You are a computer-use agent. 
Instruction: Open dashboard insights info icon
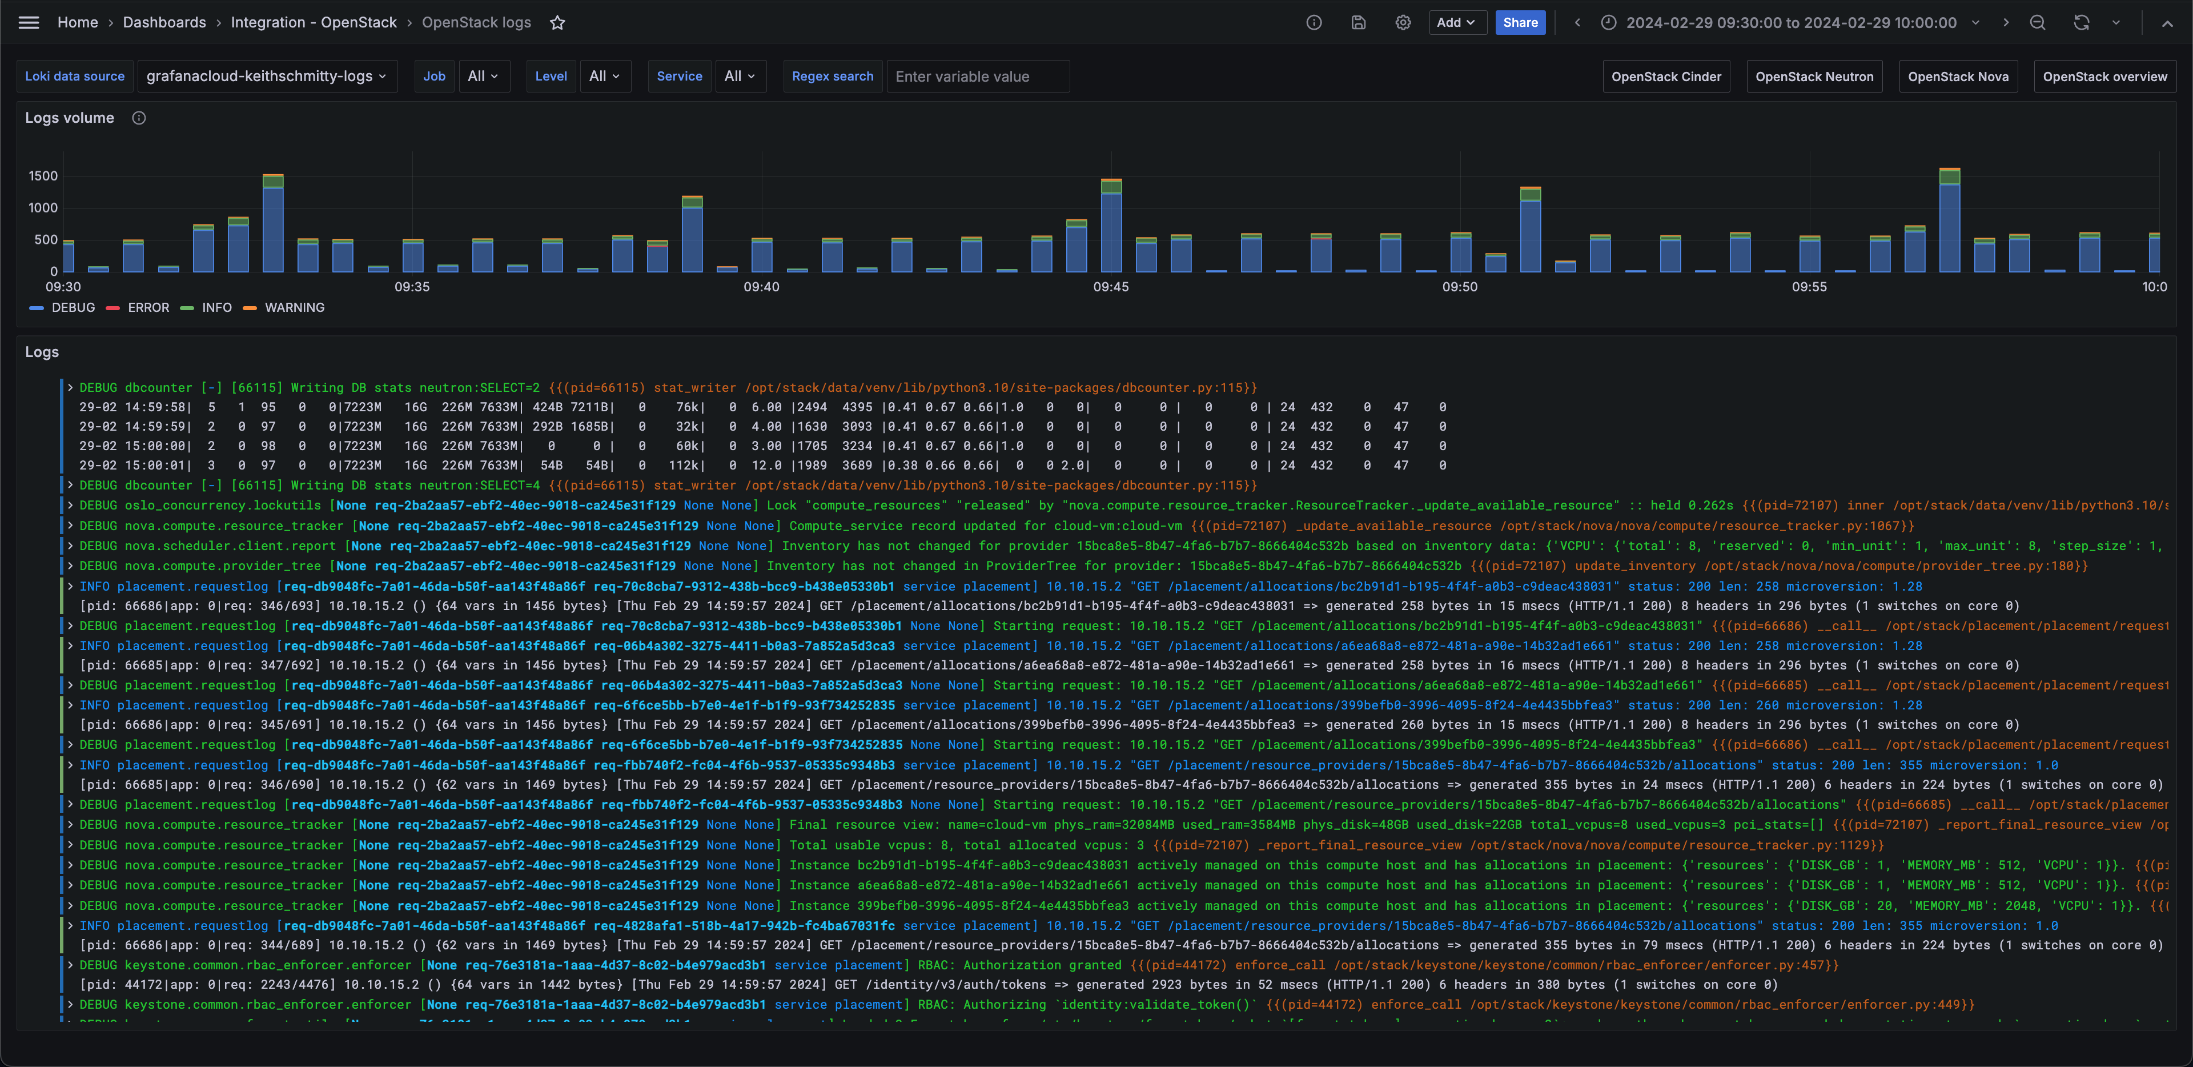pyautogui.click(x=1314, y=23)
